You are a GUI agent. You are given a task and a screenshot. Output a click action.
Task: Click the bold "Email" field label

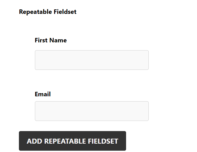coord(43,94)
